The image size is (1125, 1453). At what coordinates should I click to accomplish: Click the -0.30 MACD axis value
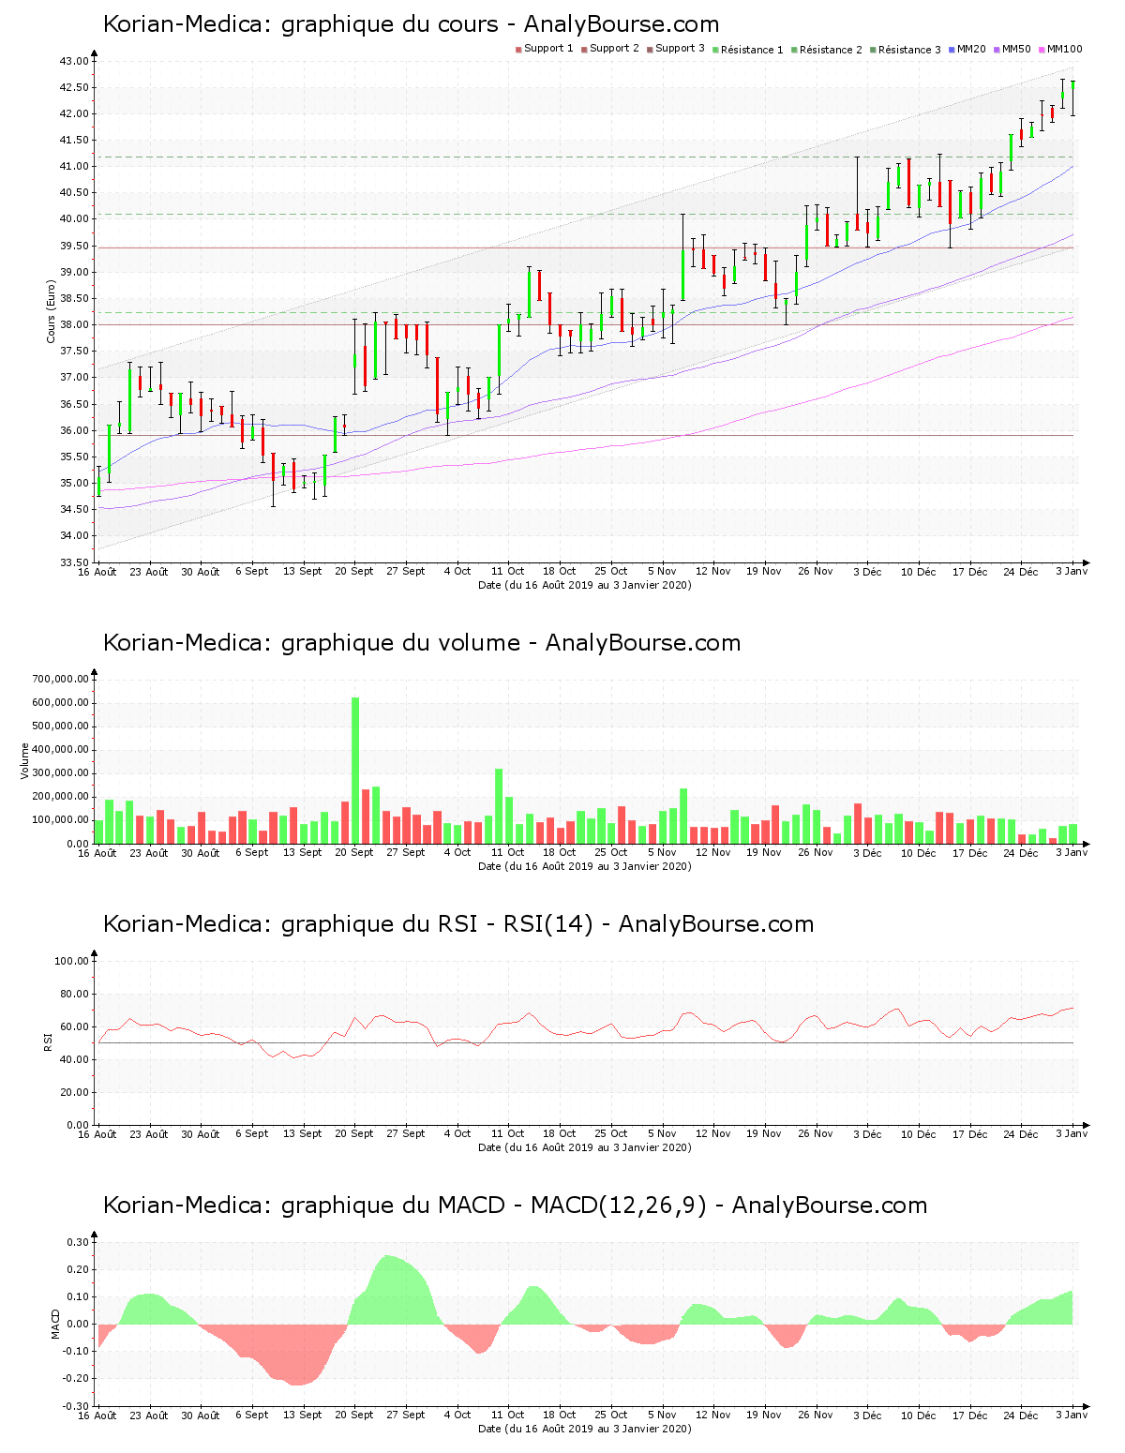point(77,1406)
